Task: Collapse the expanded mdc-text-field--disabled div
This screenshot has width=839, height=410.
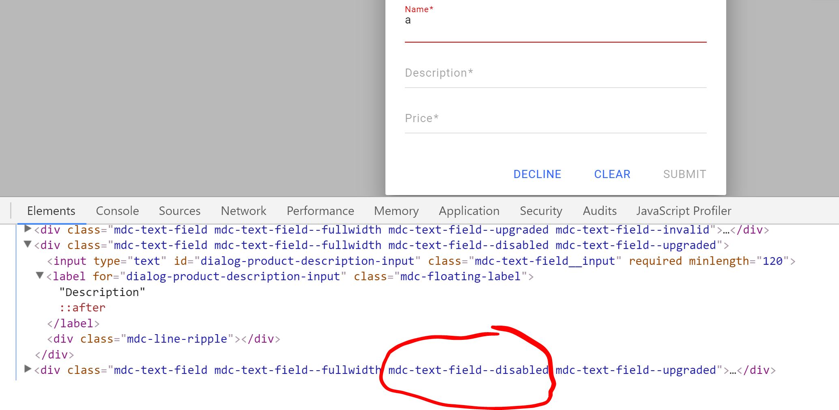Action: coord(27,244)
